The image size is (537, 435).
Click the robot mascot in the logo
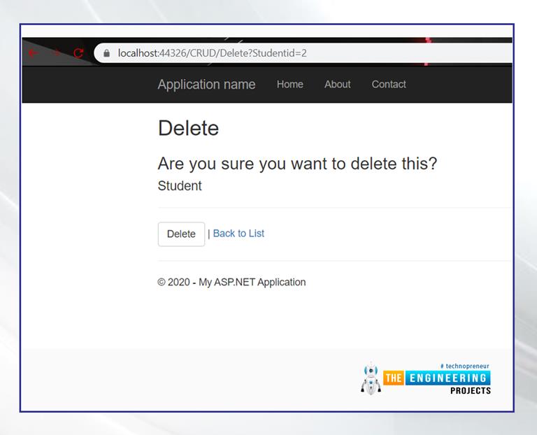[x=370, y=378]
